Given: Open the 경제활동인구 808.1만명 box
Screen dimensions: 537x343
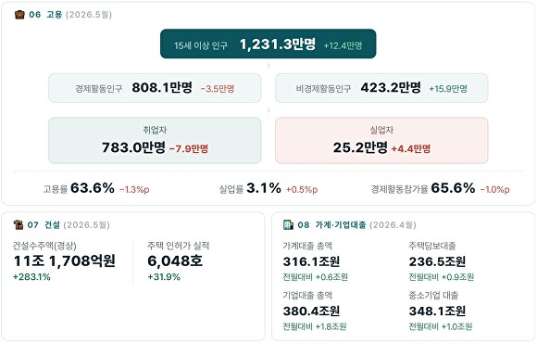Looking at the screenshot, I should [x=155, y=88].
